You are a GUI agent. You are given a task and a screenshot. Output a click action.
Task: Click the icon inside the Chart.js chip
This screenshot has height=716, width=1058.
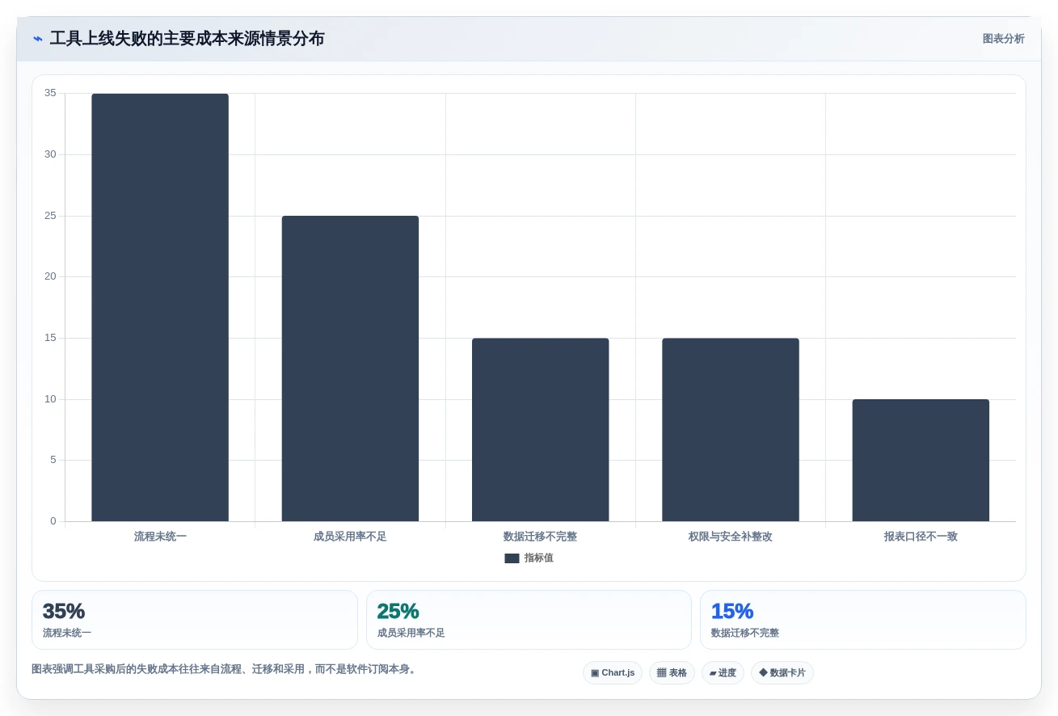click(x=595, y=672)
